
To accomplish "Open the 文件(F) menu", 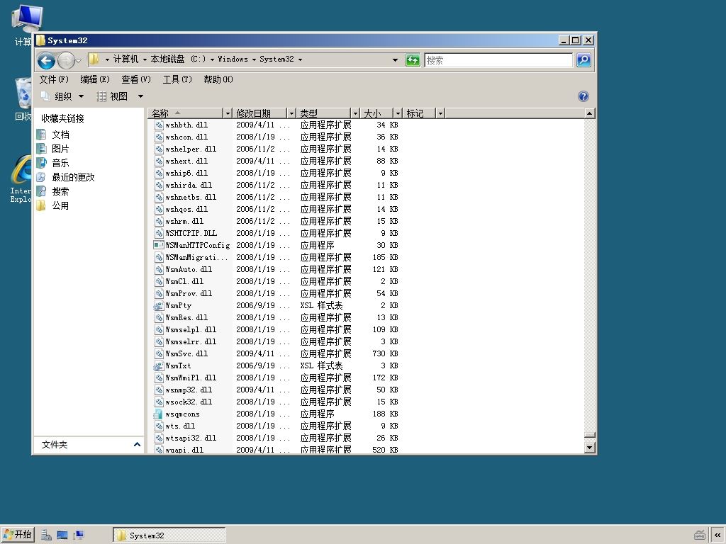I will tap(54, 79).
